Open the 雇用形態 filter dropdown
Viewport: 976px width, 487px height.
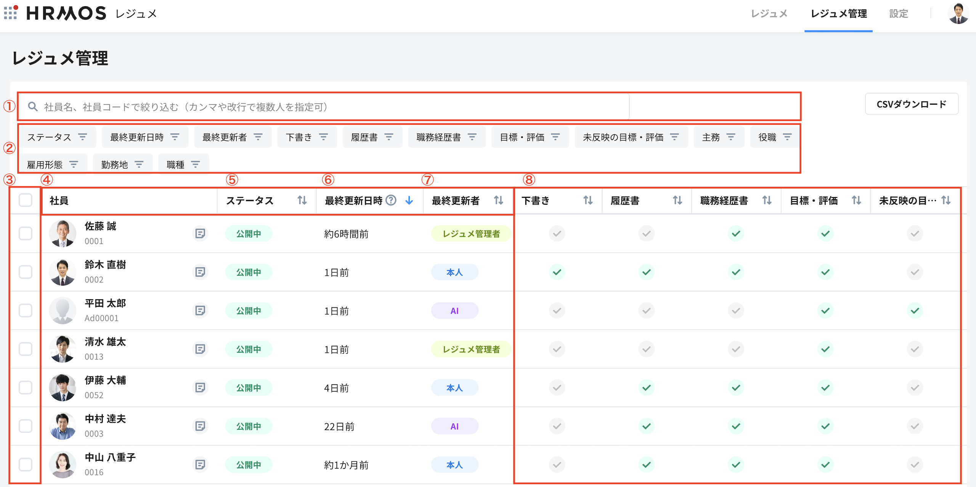point(53,165)
